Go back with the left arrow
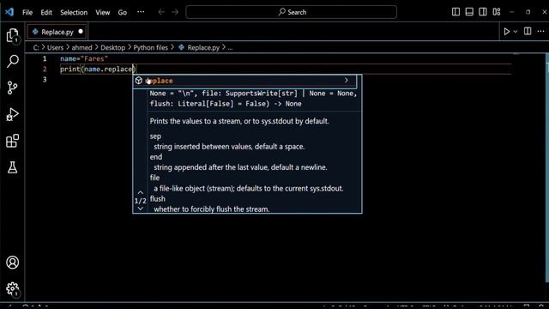 (x=161, y=12)
